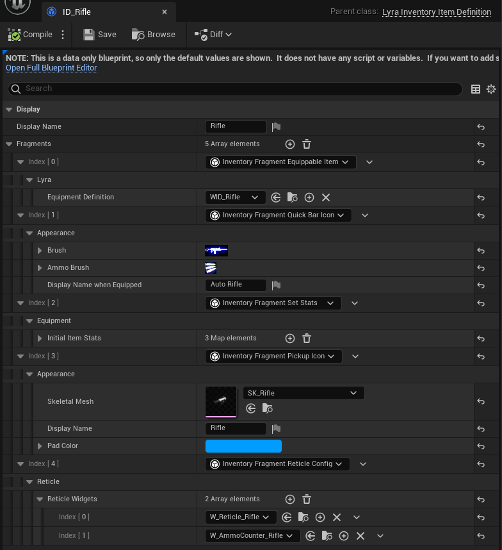Click the Lyra Inventory Item Definition parent class link
502x550 pixels.
[x=437, y=12]
